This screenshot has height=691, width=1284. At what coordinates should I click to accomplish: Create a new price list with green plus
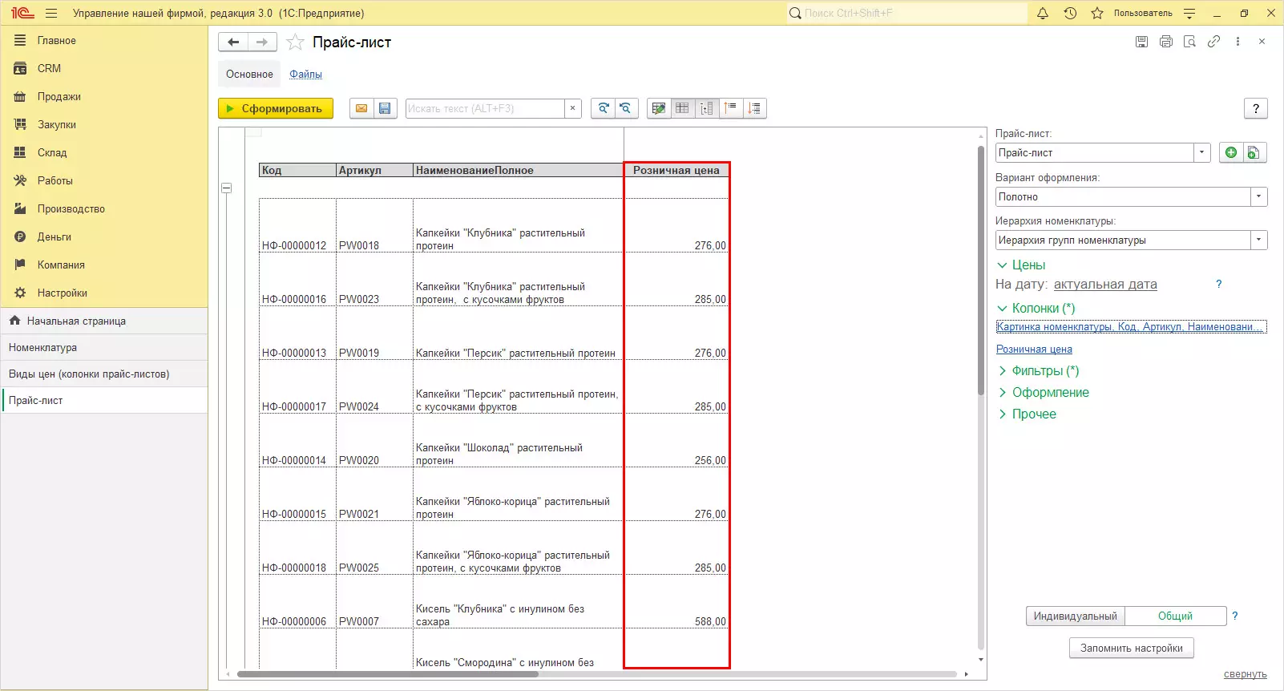1231,152
